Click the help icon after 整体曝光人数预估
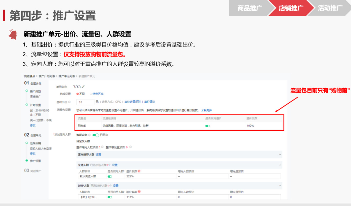 click(x=102, y=147)
